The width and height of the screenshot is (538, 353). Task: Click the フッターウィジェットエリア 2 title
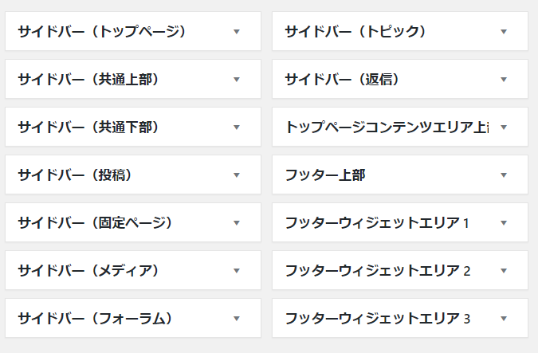click(378, 271)
